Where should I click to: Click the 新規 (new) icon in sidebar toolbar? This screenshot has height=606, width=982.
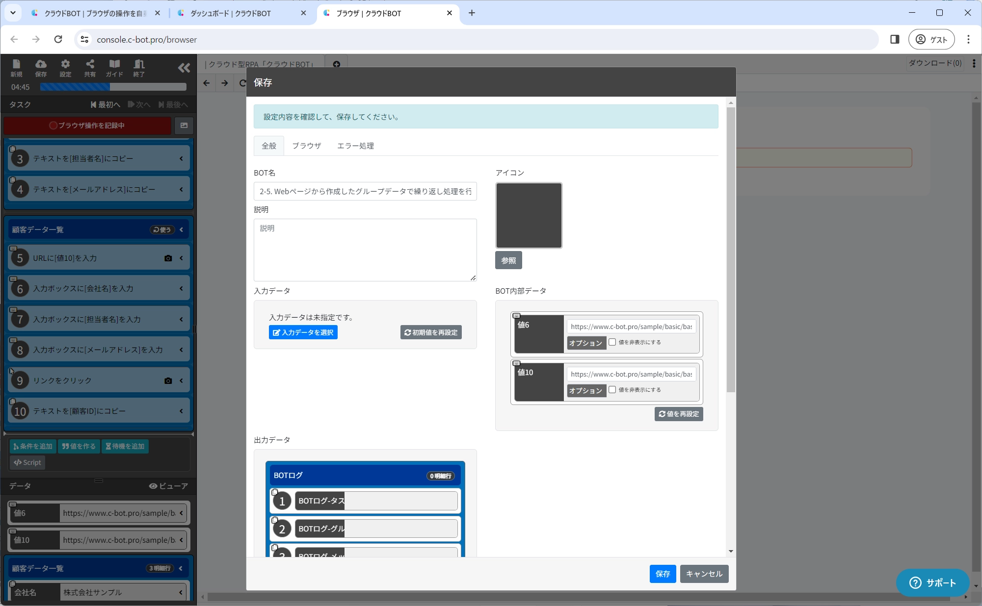(16, 68)
